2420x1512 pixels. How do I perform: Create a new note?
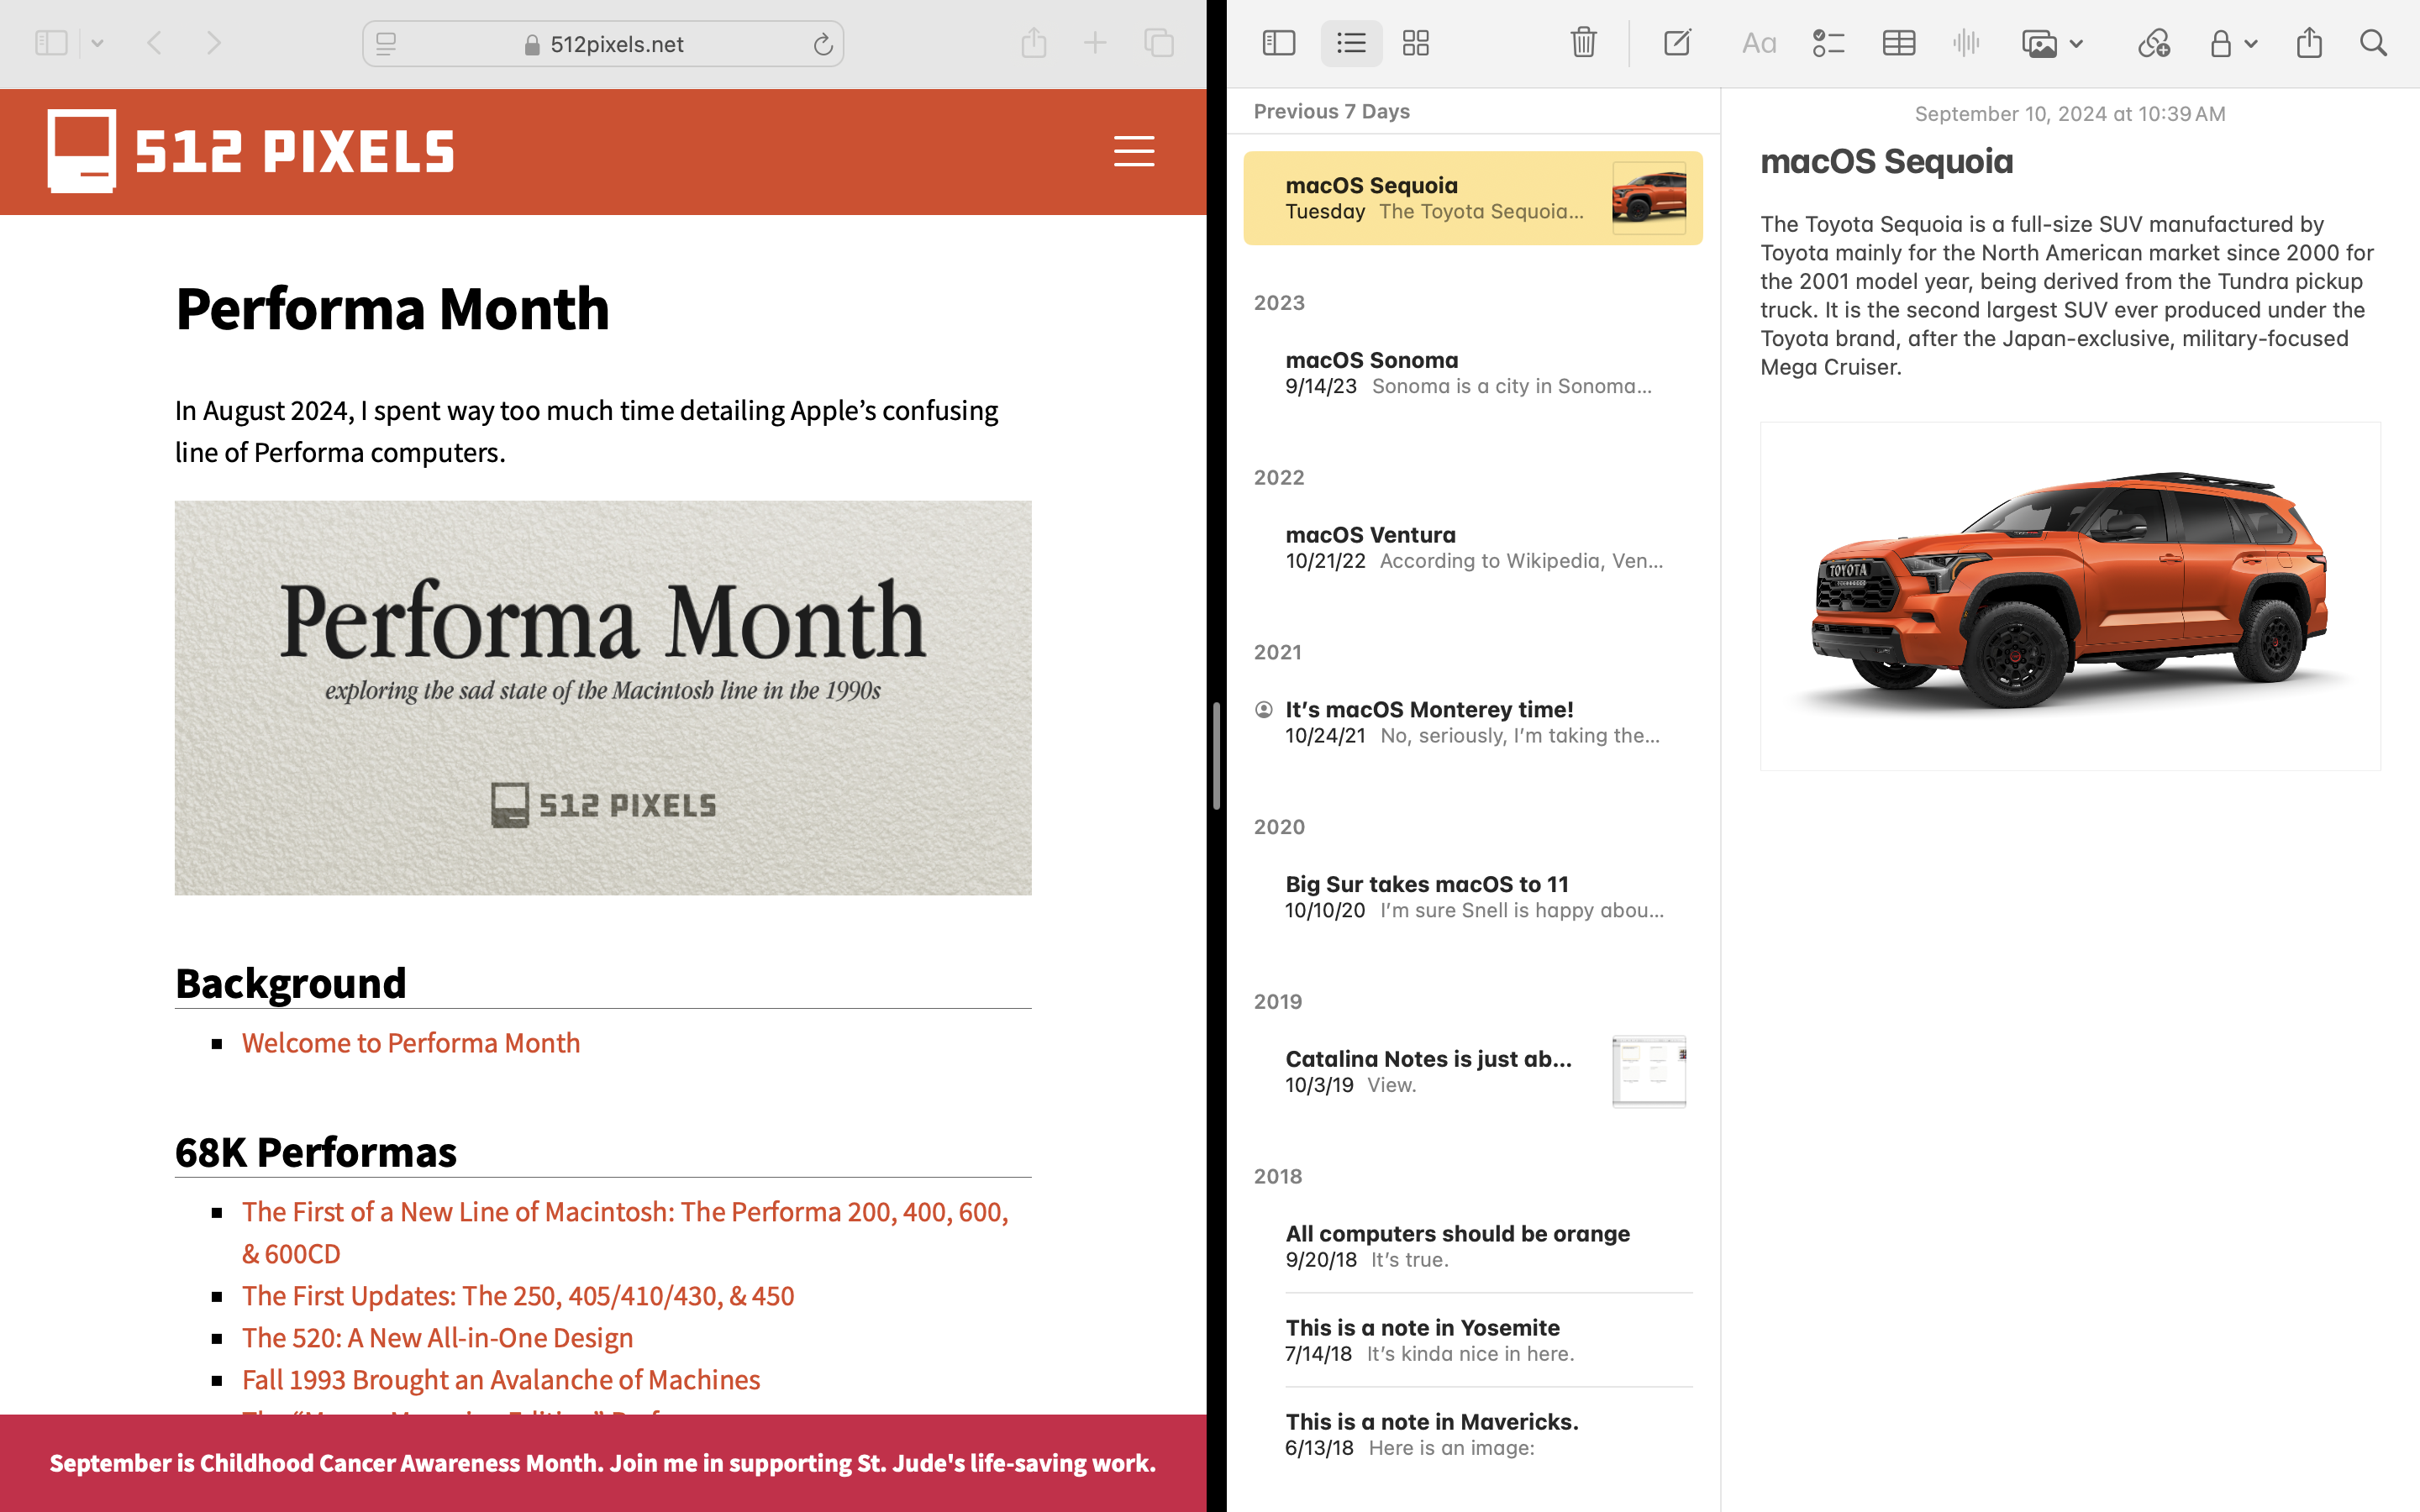click(x=1677, y=42)
